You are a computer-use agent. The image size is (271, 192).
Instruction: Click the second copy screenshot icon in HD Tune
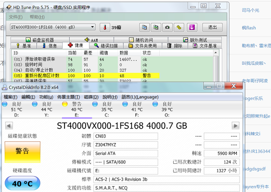point(156,27)
